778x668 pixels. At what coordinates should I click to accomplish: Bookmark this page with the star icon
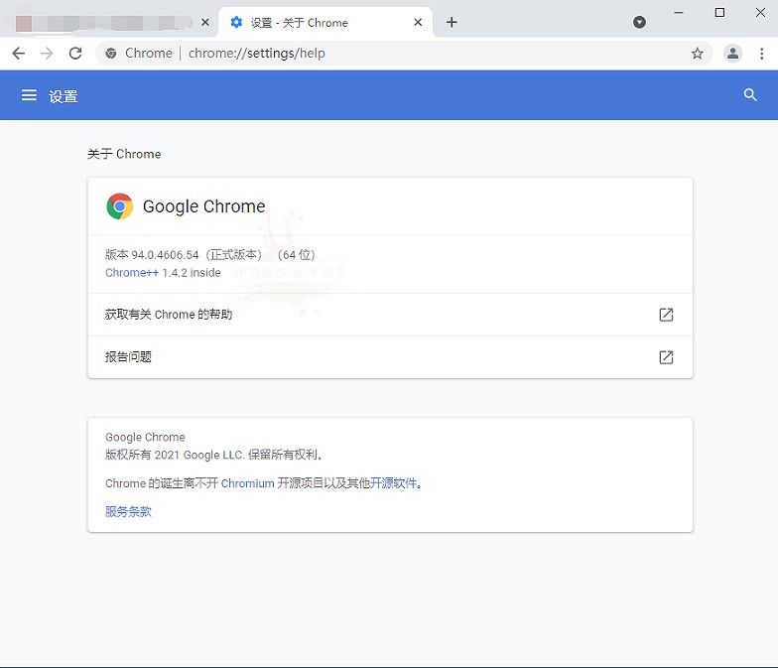pyautogui.click(x=697, y=54)
